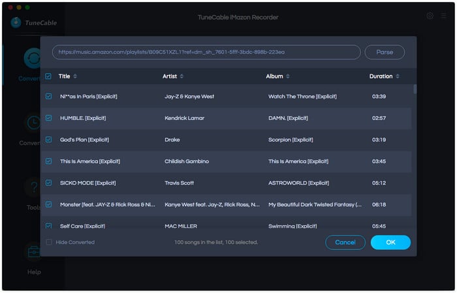Click the playlist URL input field
This screenshot has width=457, height=293.
206,52
